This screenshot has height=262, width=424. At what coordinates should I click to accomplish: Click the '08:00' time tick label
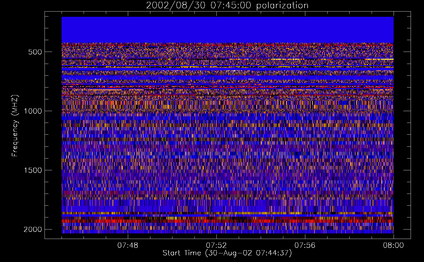(x=393, y=245)
